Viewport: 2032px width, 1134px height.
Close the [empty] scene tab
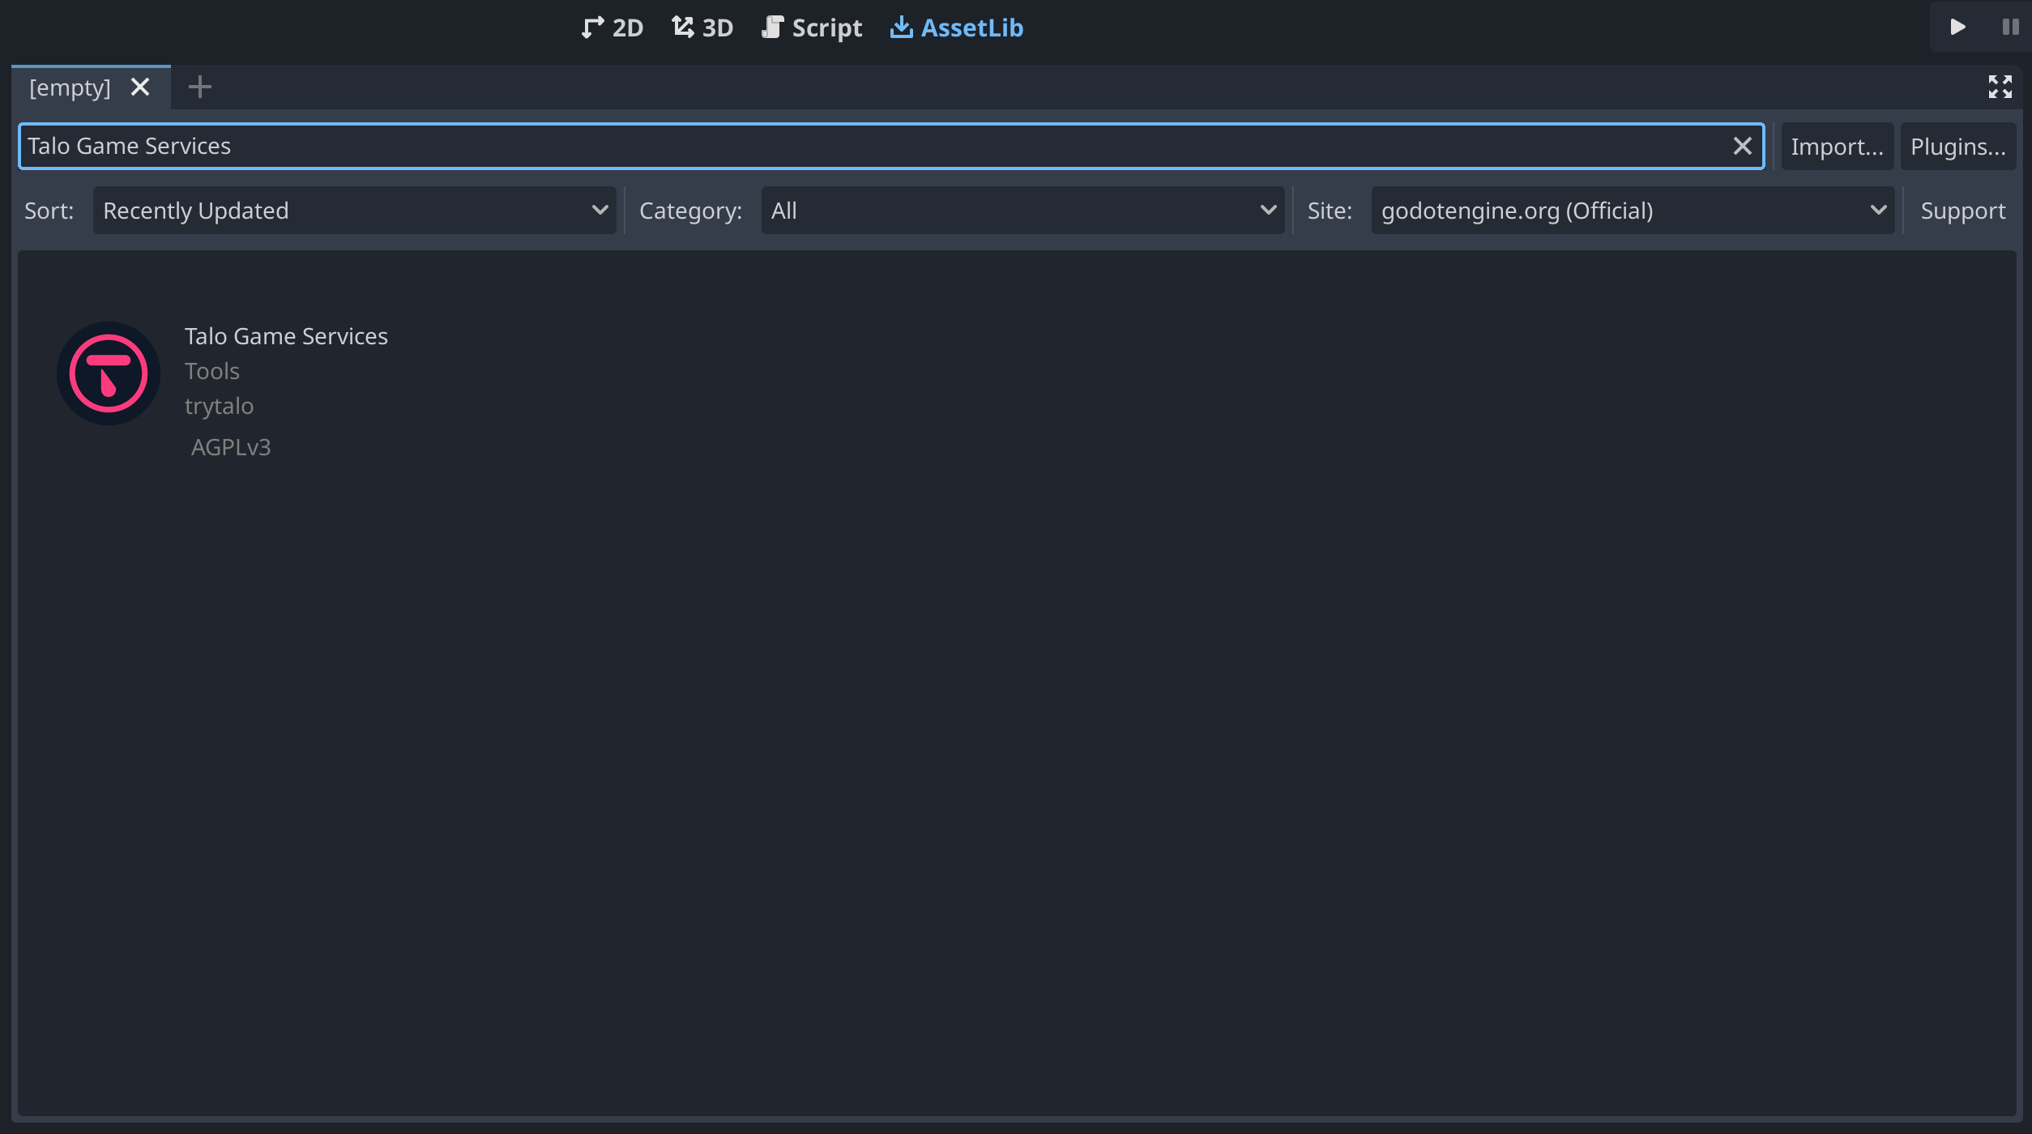[140, 87]
